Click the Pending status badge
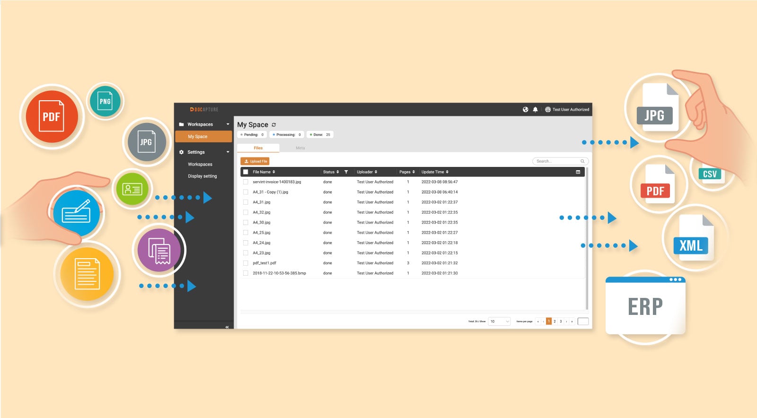Screen dimensions: 757x418 tap(252, 135)
